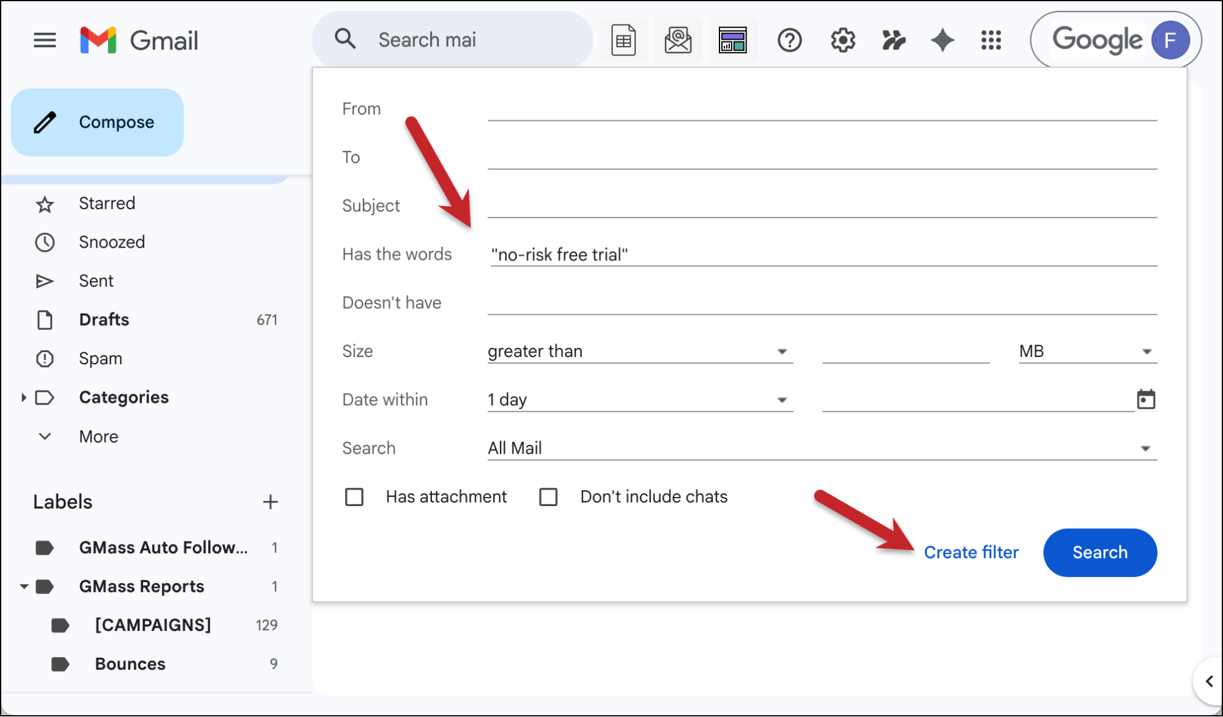The height and width of the screenshot is (717, 1223).
Task: Open the Spam folder
Action: (100, 359)
